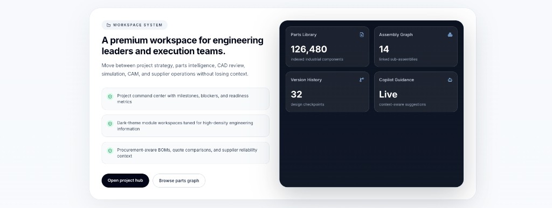
Task: Click the 14 sub-assemblies value
Action: [x=384, y=49]
